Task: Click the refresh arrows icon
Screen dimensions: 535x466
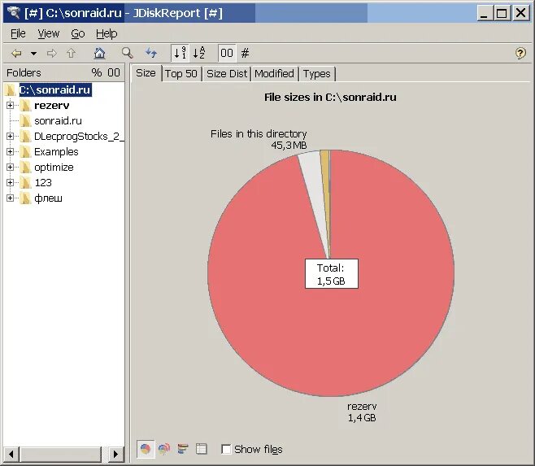Action: pyautogui.click(x=151, y=53)
